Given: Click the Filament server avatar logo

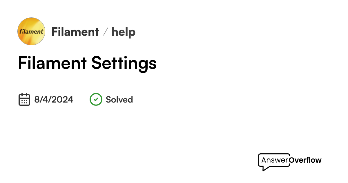Looking at the screenshot, I should click(31, 31).
